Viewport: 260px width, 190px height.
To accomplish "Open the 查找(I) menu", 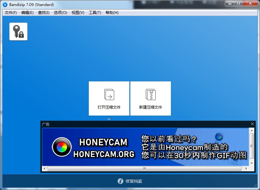I will pos(44,13).
